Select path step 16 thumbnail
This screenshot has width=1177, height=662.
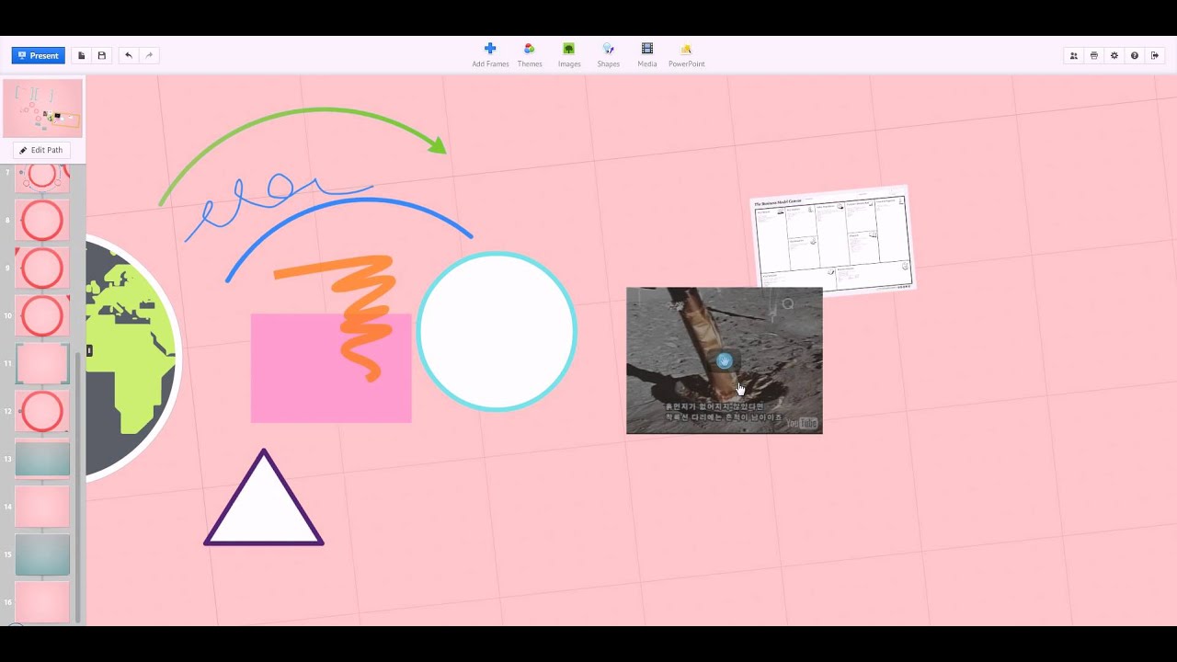42,602
